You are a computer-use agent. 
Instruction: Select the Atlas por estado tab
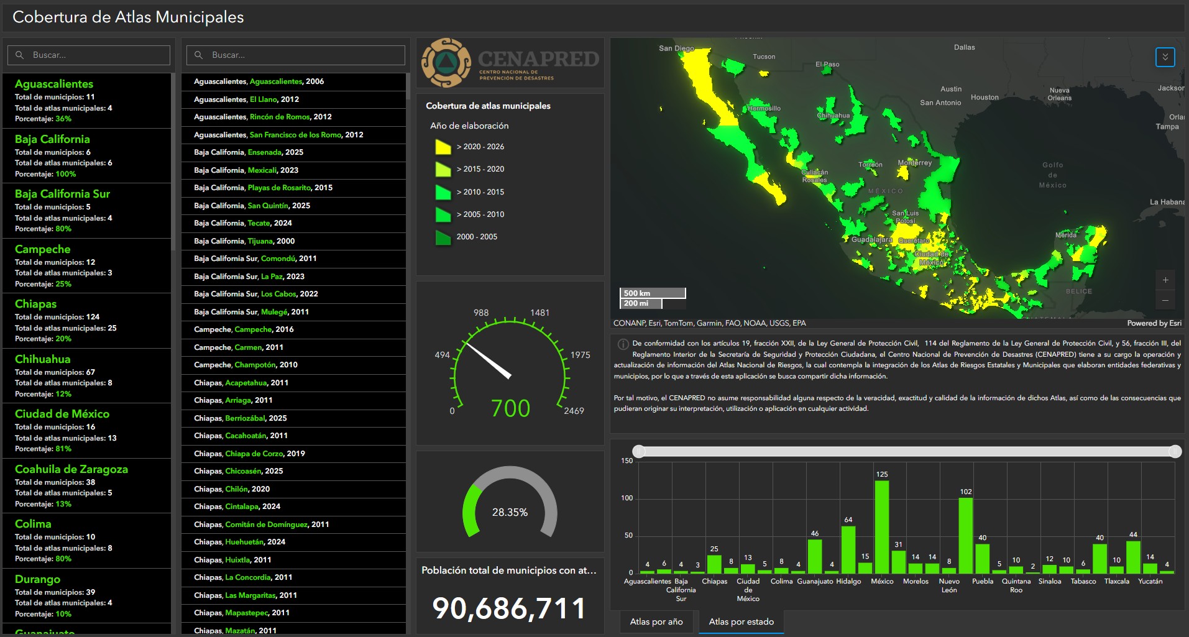point(741,621)
